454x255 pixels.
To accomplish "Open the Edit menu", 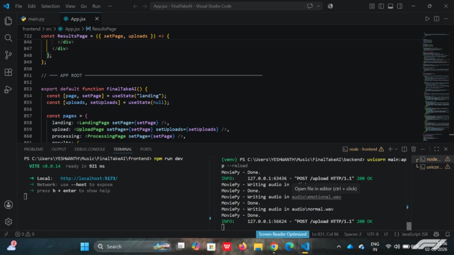I will pos(32,6).
